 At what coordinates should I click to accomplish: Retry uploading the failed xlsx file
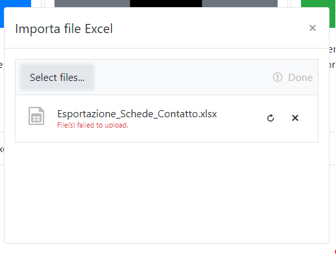270,118
